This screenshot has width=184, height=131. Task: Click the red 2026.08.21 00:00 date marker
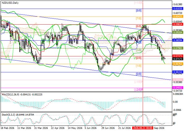(142, 128)
